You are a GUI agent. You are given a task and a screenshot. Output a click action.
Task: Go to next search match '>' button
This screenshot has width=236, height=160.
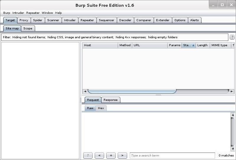[x=122, y=155]
